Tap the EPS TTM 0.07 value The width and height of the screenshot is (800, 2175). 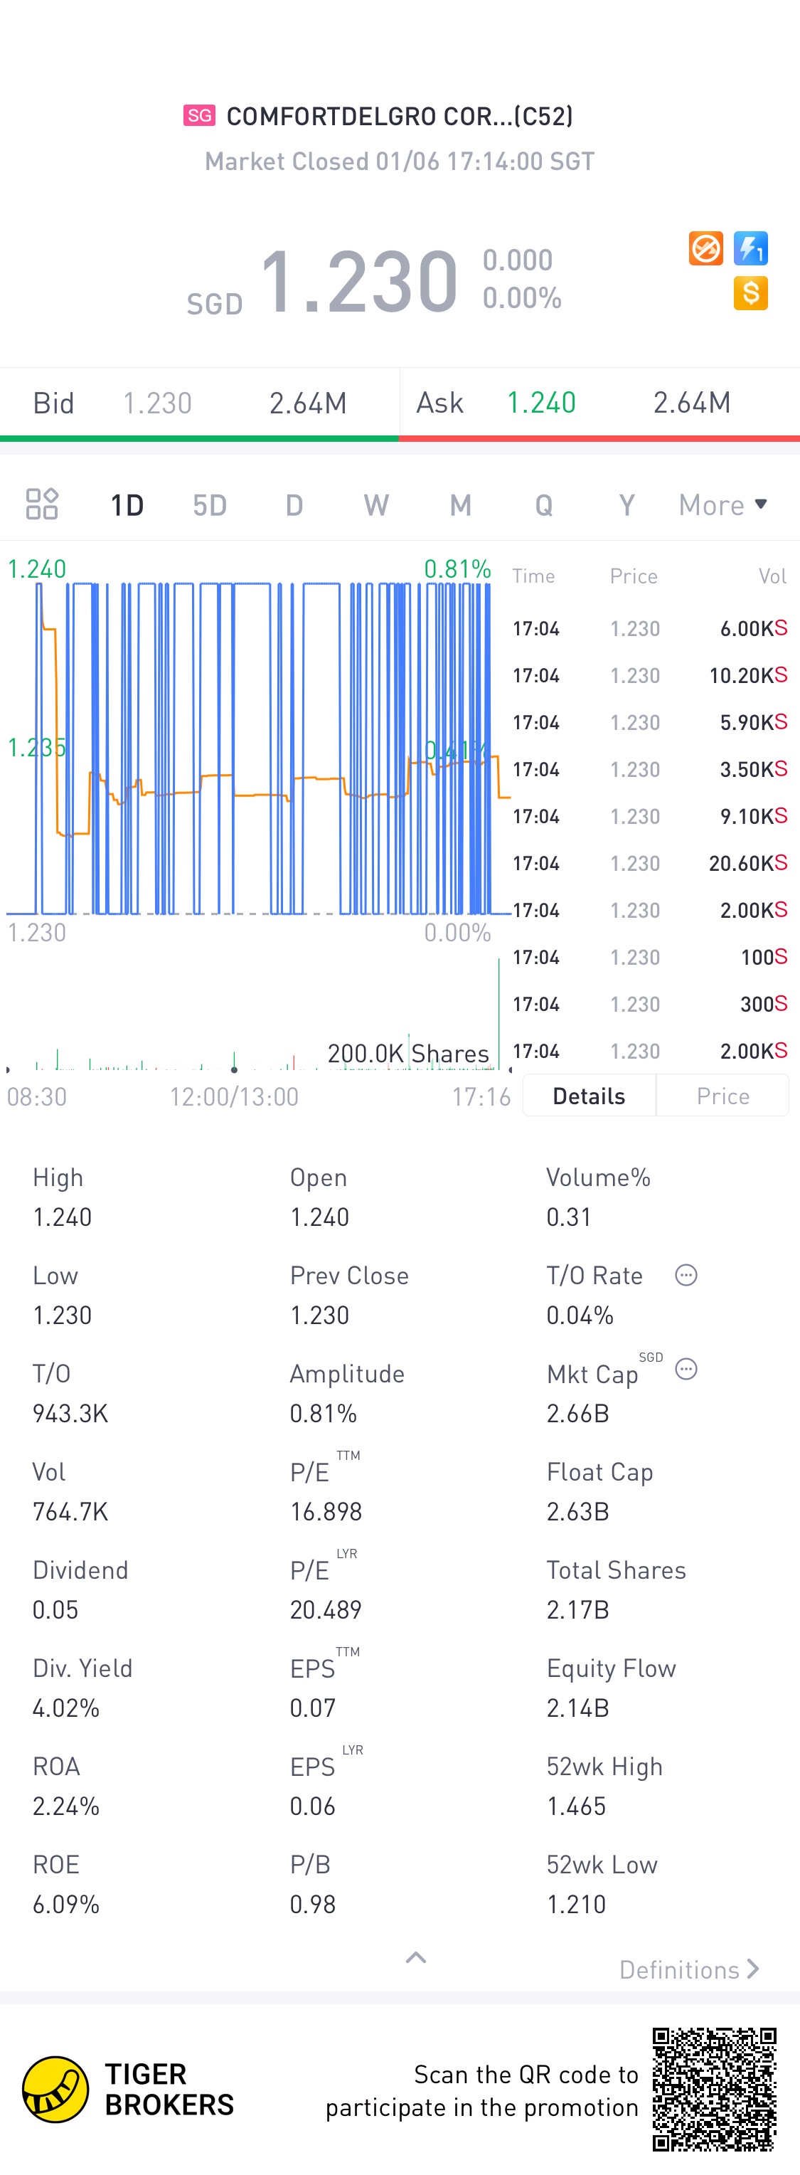[312, 1708]
